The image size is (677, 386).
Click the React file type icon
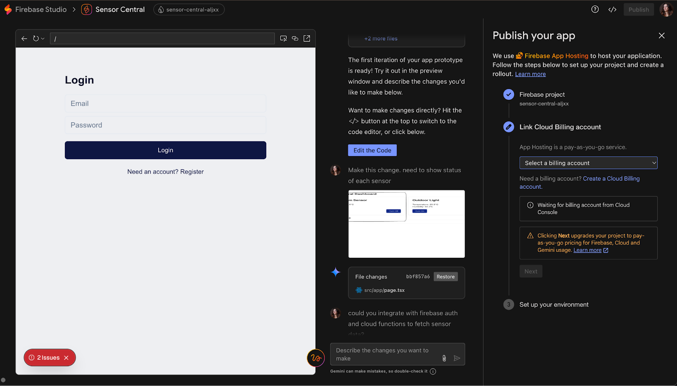359,290
